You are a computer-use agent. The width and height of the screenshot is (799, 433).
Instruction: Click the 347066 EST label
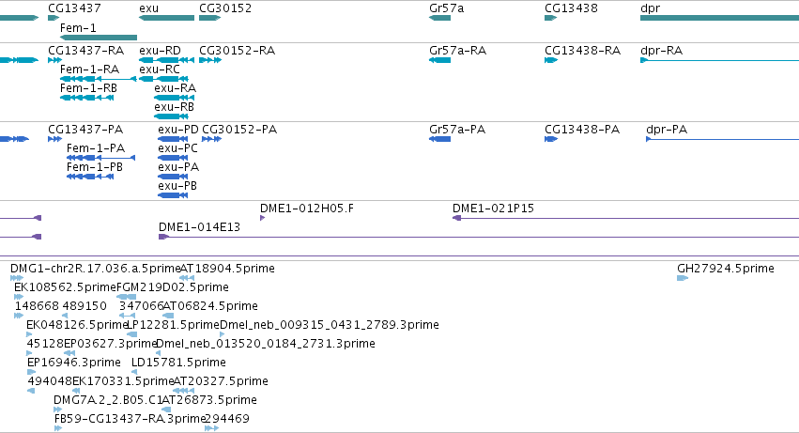pyautogui.click(x=141, y=306)
